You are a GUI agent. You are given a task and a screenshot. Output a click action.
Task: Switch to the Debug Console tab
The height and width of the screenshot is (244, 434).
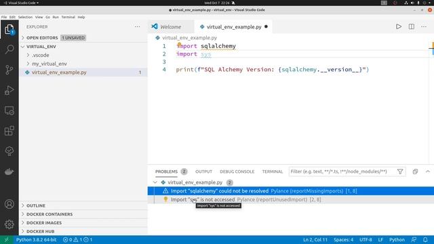tap(237, 171)
